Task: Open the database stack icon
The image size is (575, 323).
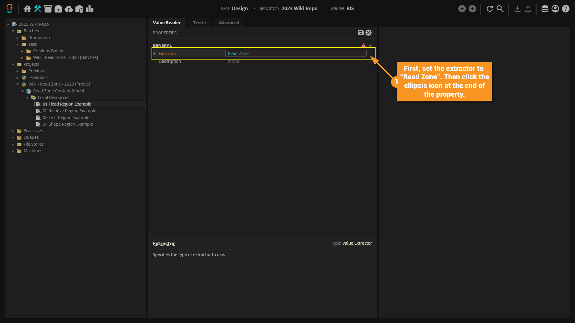Action: coord(545,9)
